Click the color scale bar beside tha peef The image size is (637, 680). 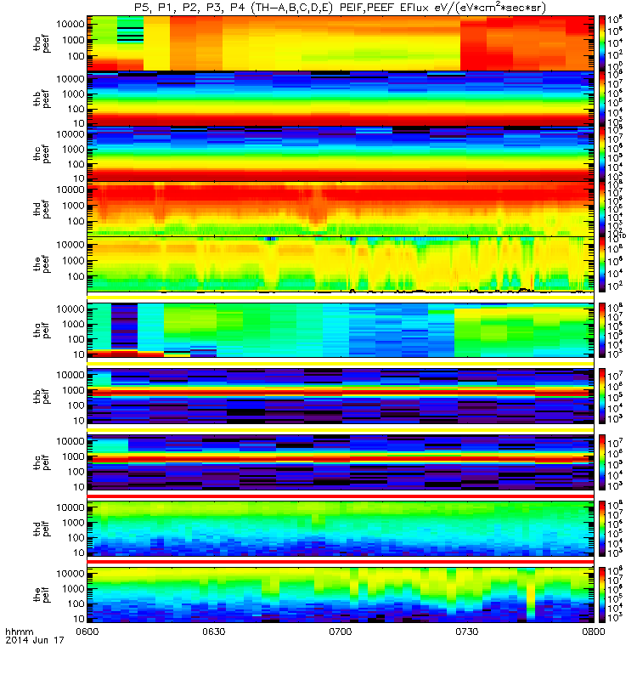tap(602, 43)
